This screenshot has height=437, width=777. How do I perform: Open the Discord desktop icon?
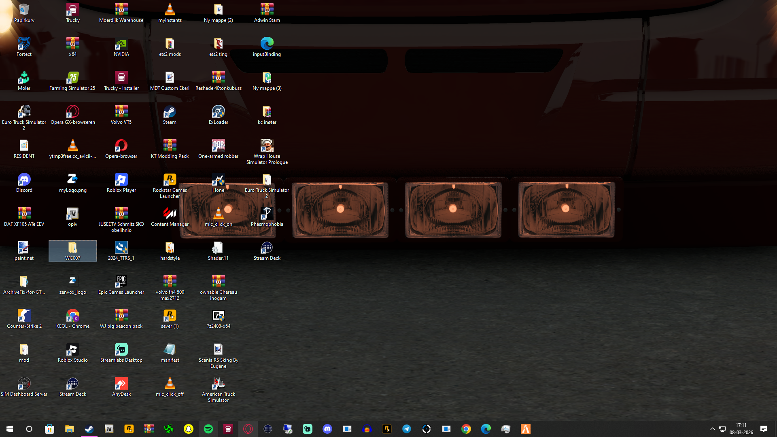coord(24,180)
